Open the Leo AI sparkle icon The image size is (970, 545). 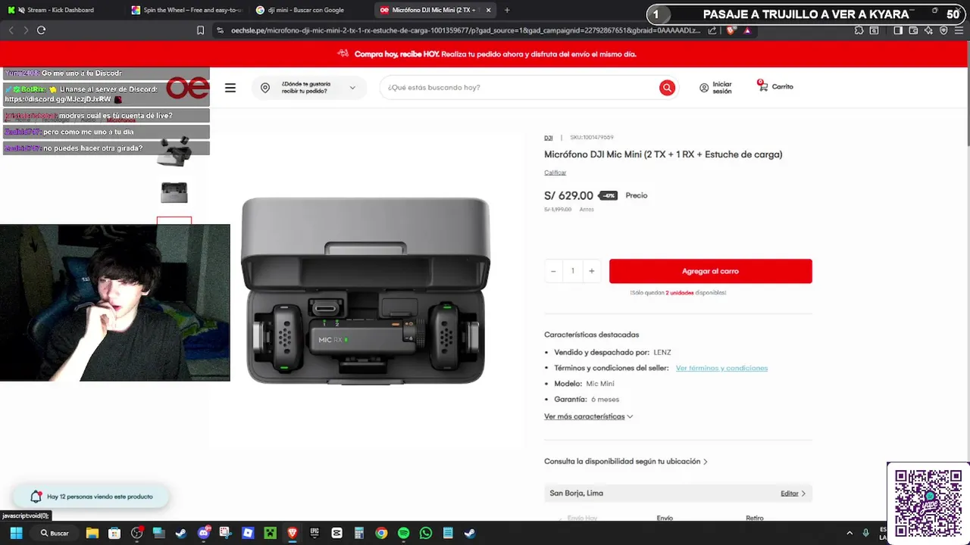point(928,30)
